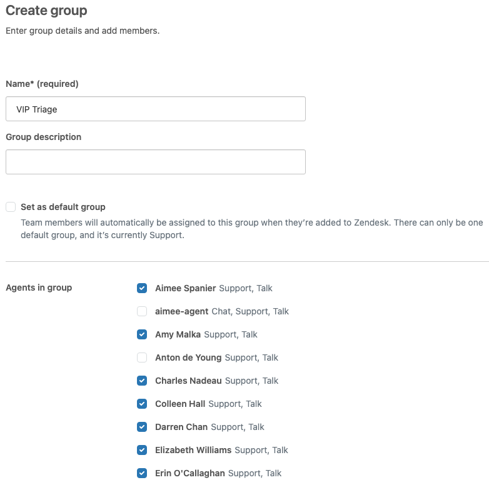Add Anton de Young to the group
The image size is (489, 490).
click(x=142, y=357)
